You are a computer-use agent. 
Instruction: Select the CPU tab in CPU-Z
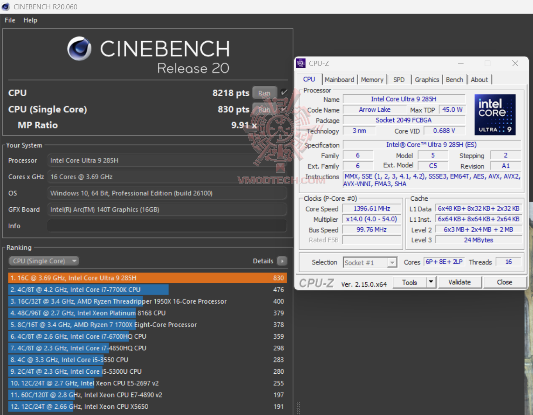click(x=309, y=79)
